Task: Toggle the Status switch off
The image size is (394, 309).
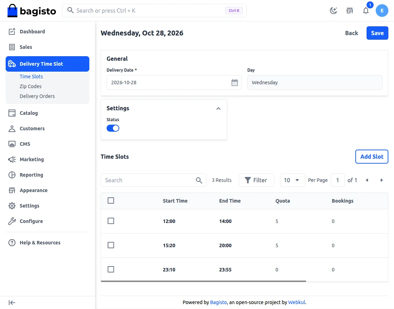Action: tap(113, 128)
